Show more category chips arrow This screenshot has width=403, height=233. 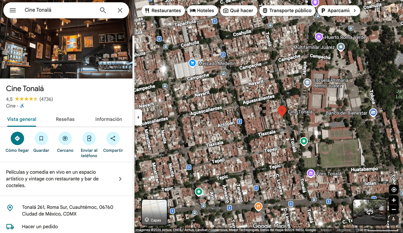(355, 11)
